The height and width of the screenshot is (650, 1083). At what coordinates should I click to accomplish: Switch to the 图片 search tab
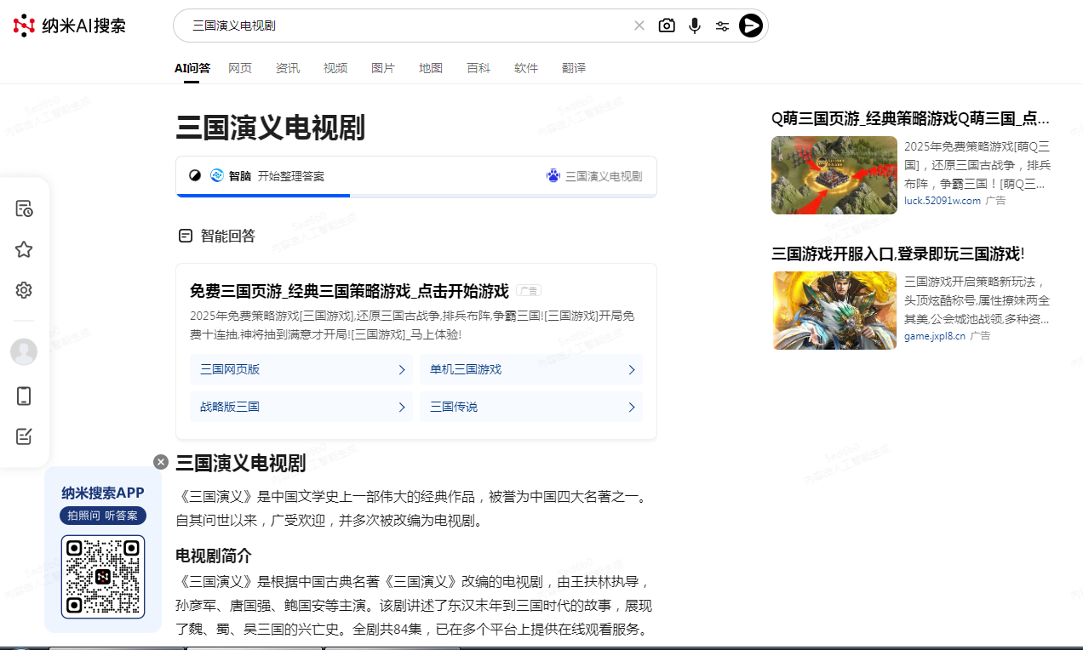pos(382,68)
